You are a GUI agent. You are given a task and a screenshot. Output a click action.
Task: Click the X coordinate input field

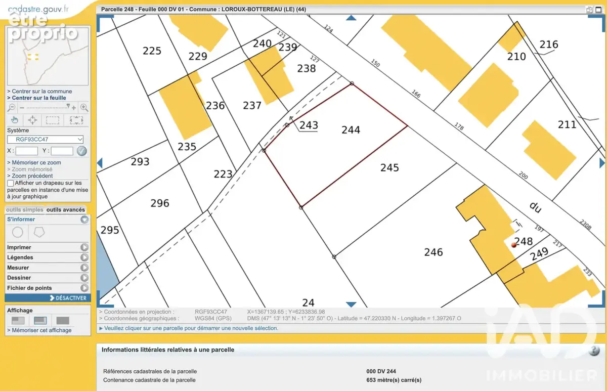(x=27, y=151)
